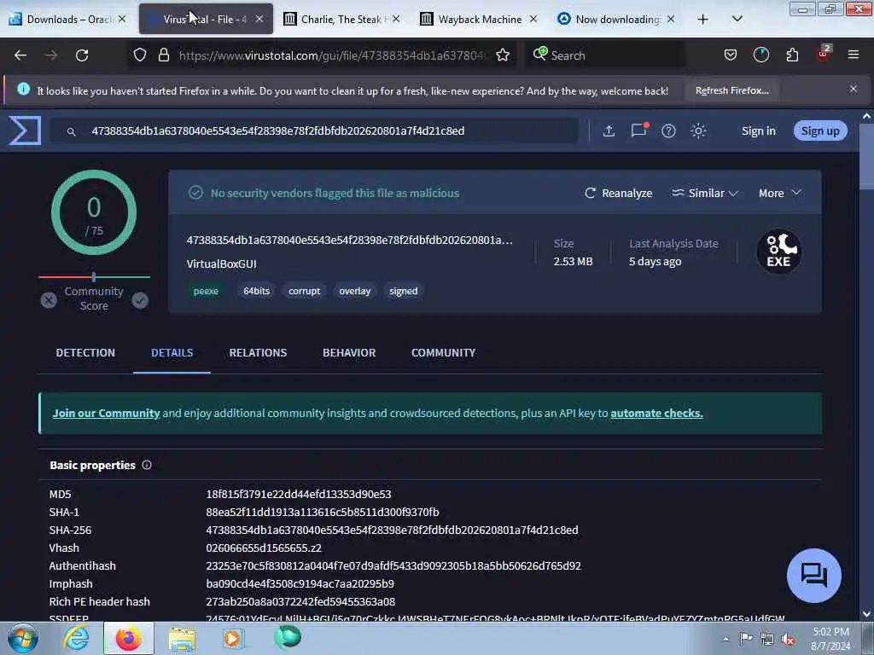Click the community score slider handle
The height and width of the screenshot is (655, 874).
click(x=94, y=276)
